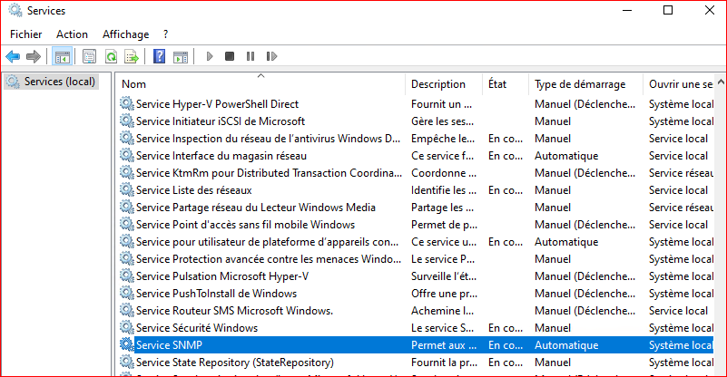Click the Forward arrow toolbar icon
Viewport: 727px width, 377px height.
(34, 56)
